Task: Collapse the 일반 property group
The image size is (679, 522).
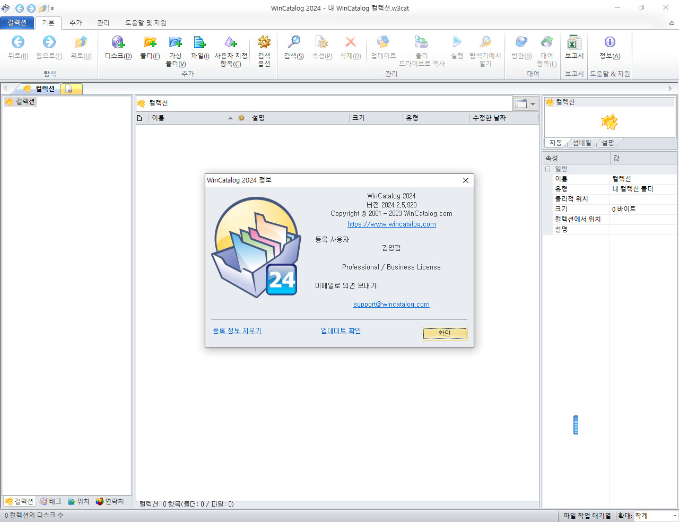Action: [547, 169]
